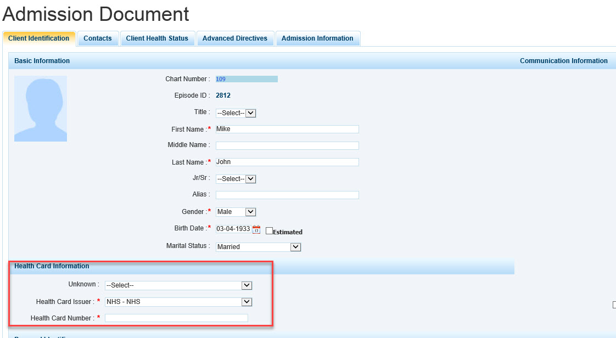
Task: Go to the Advanced Directives tab
Action: coord(235,38)
